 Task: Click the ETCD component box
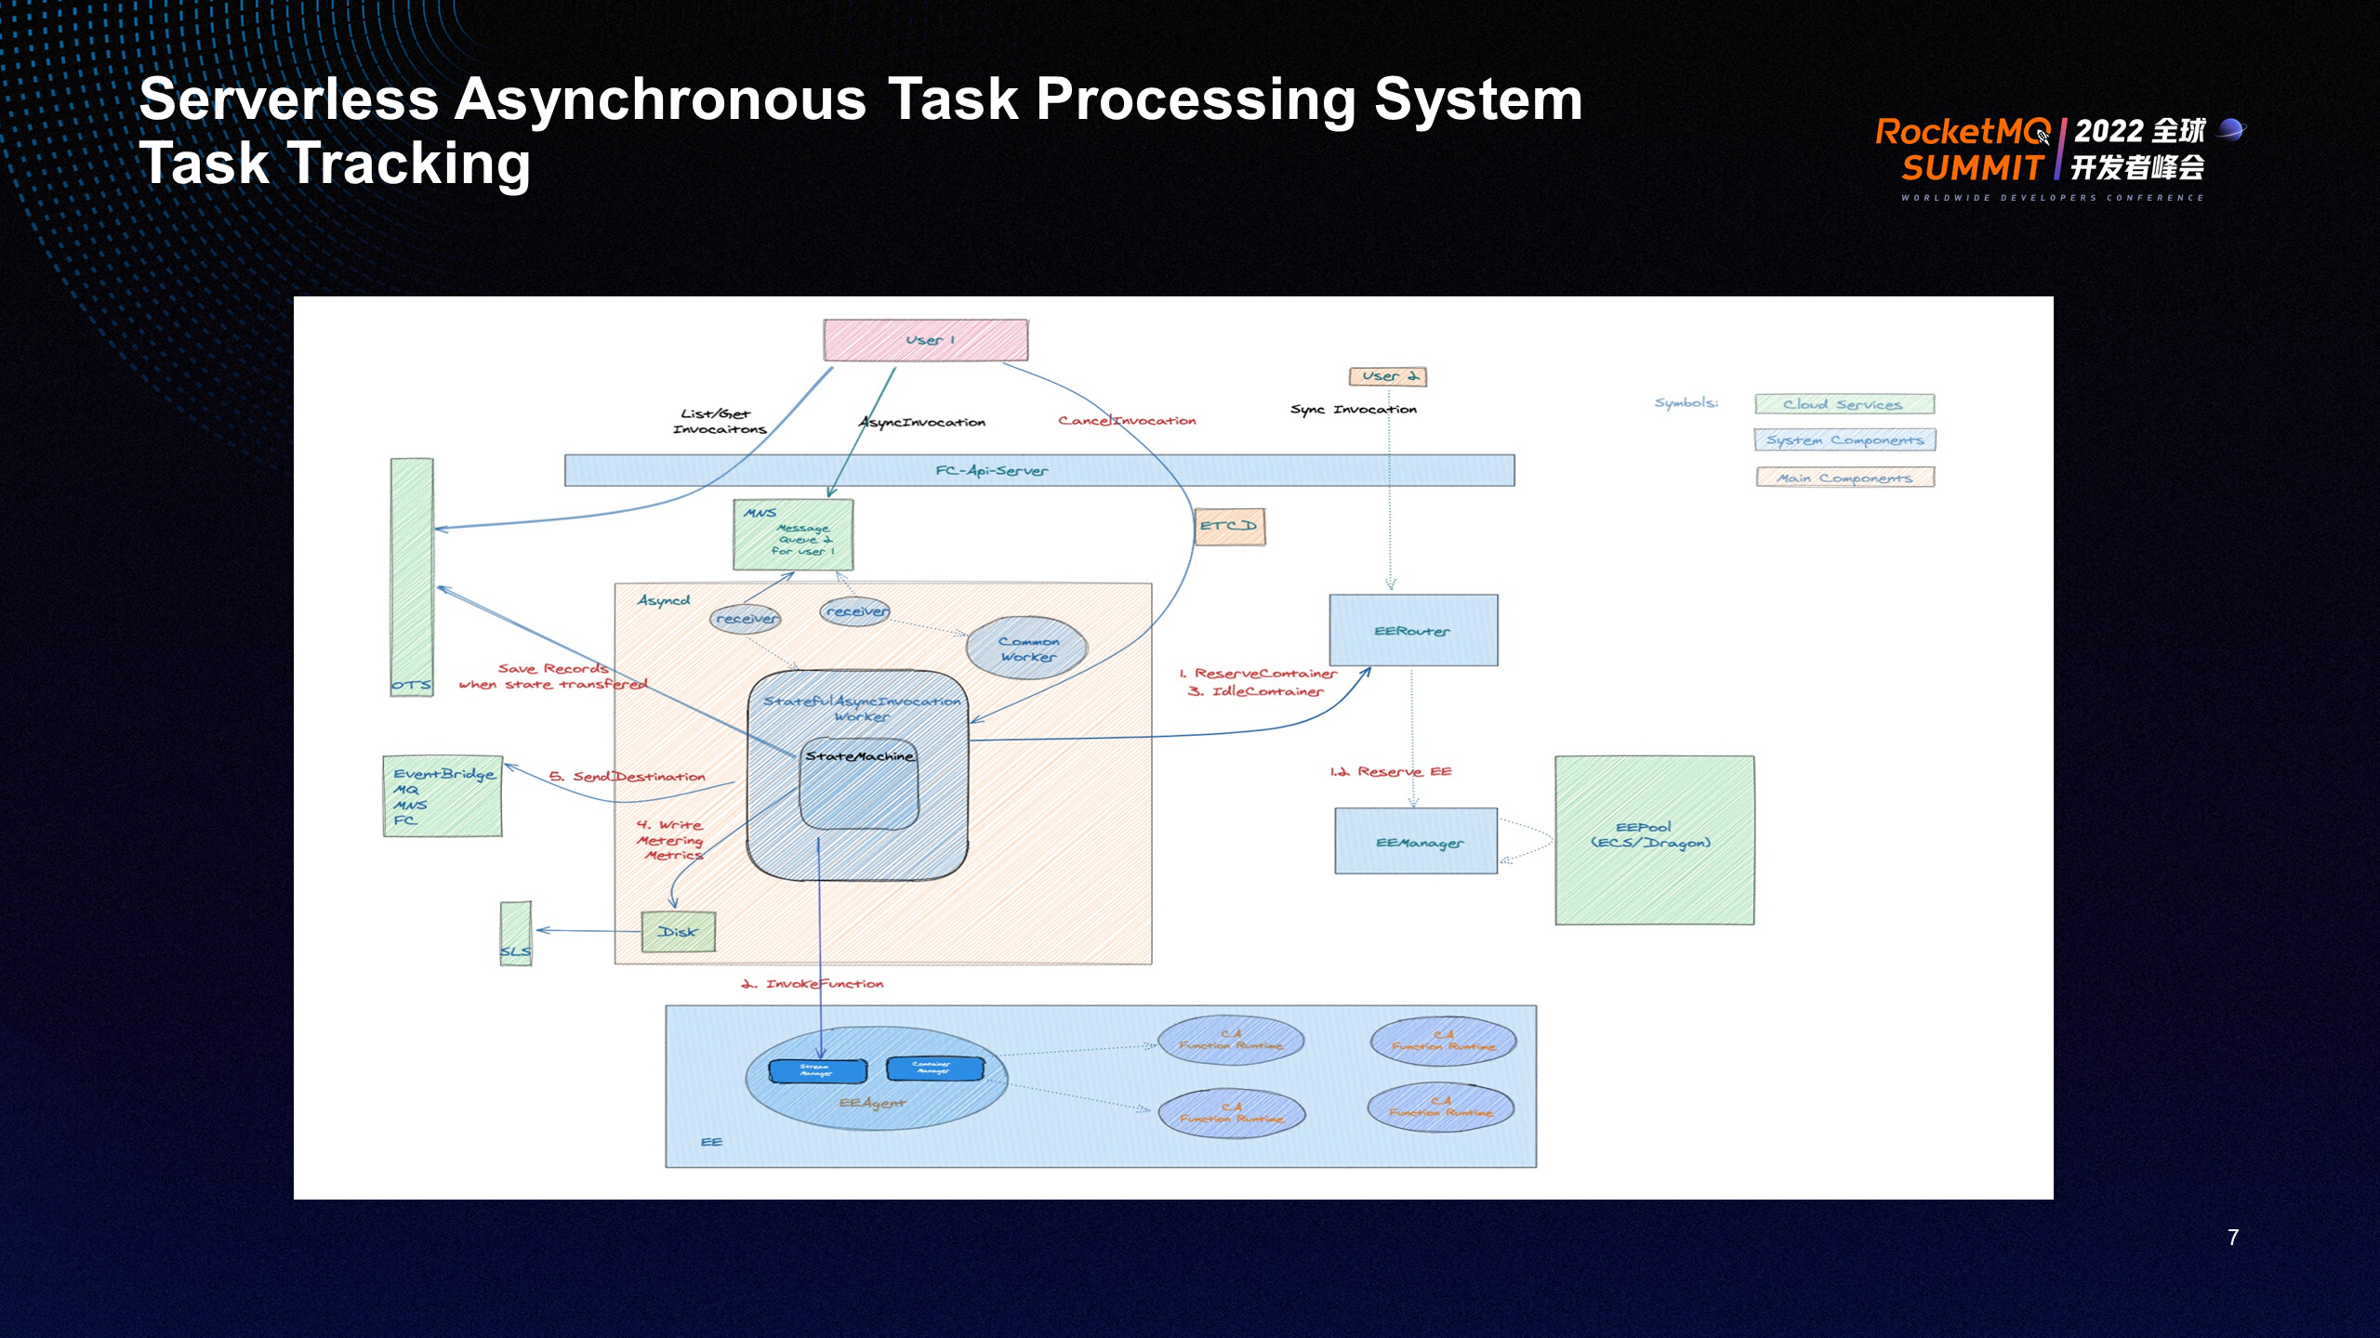[x=1228, y=526]
